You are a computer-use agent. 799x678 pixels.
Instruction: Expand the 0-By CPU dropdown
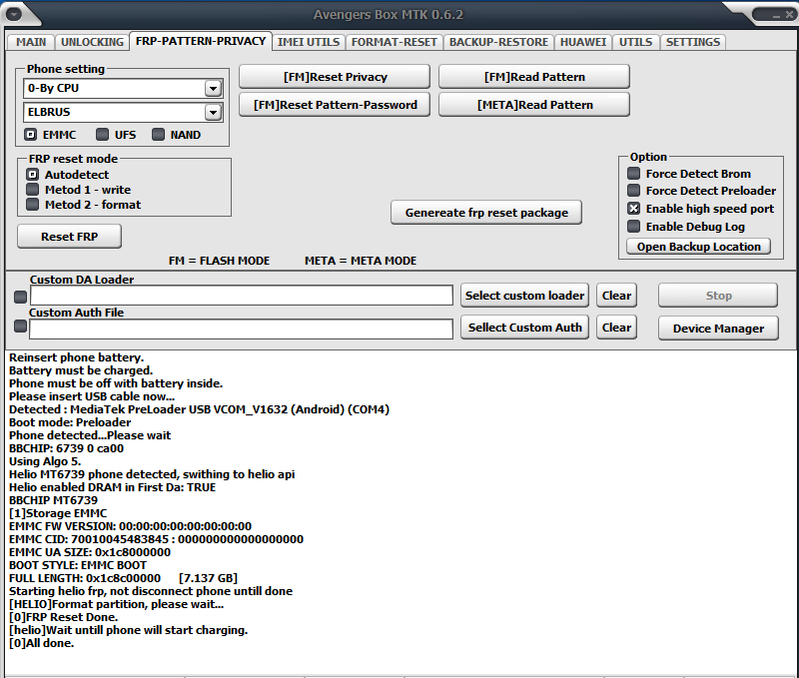[213, 89]
